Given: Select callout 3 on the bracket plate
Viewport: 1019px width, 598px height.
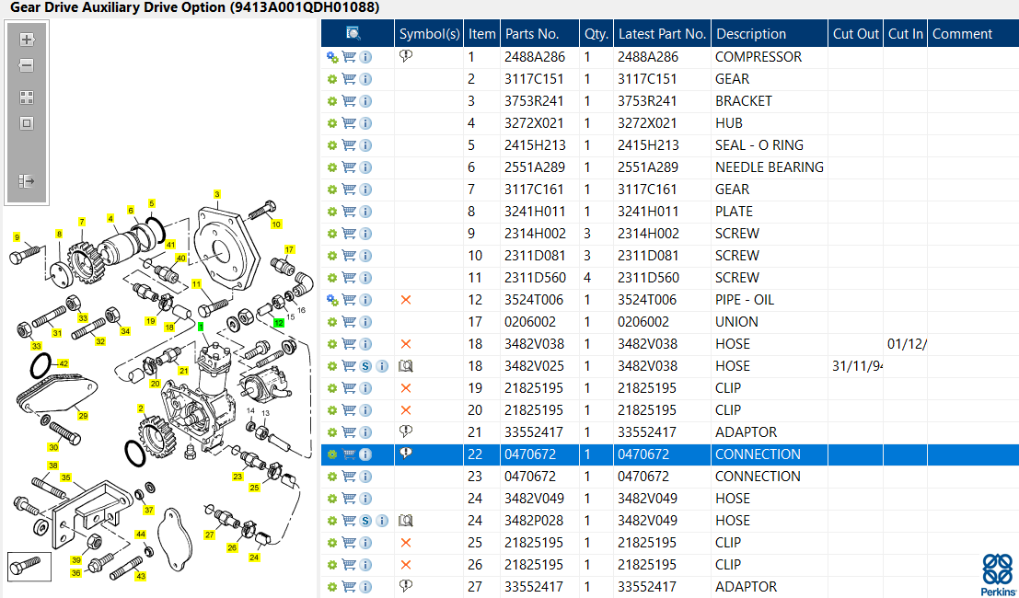Looking at the screenshot, I should pyautogui.click(x=217, y=194).
